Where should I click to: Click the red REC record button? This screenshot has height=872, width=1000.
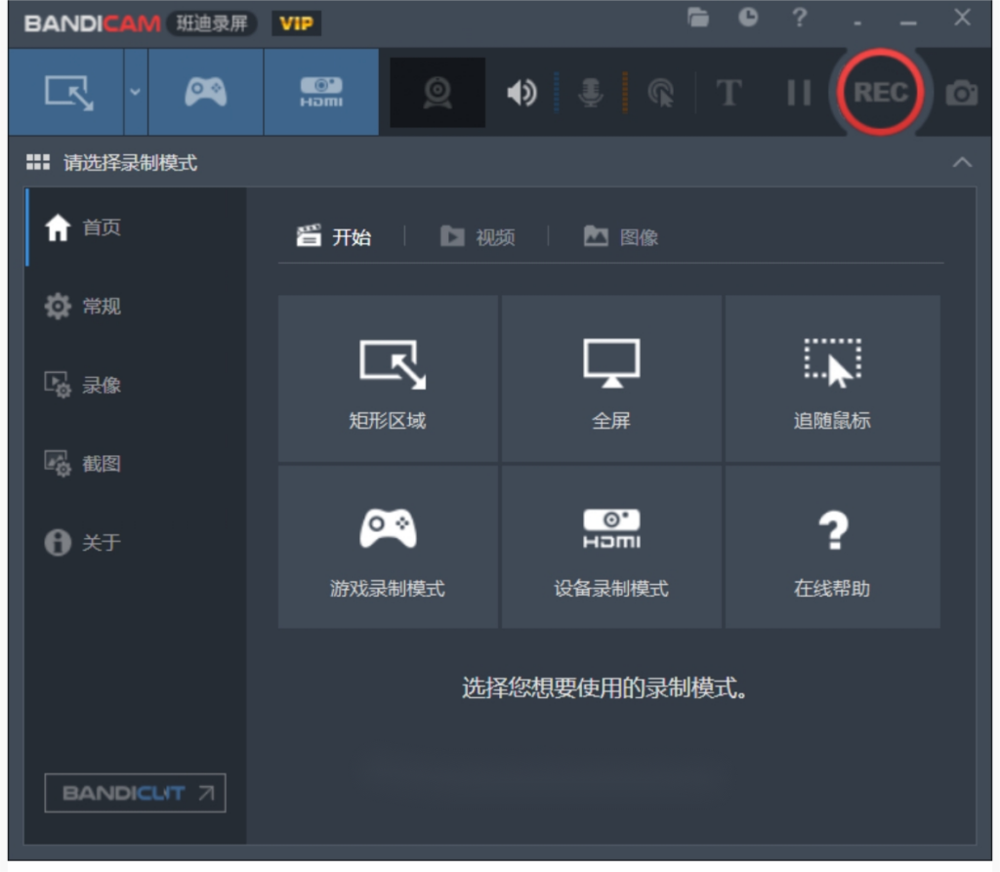(x=880, y=93)
